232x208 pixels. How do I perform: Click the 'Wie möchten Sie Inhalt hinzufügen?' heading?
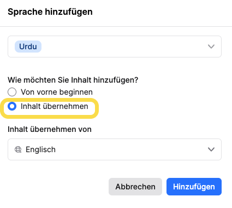tap(73, 80)
